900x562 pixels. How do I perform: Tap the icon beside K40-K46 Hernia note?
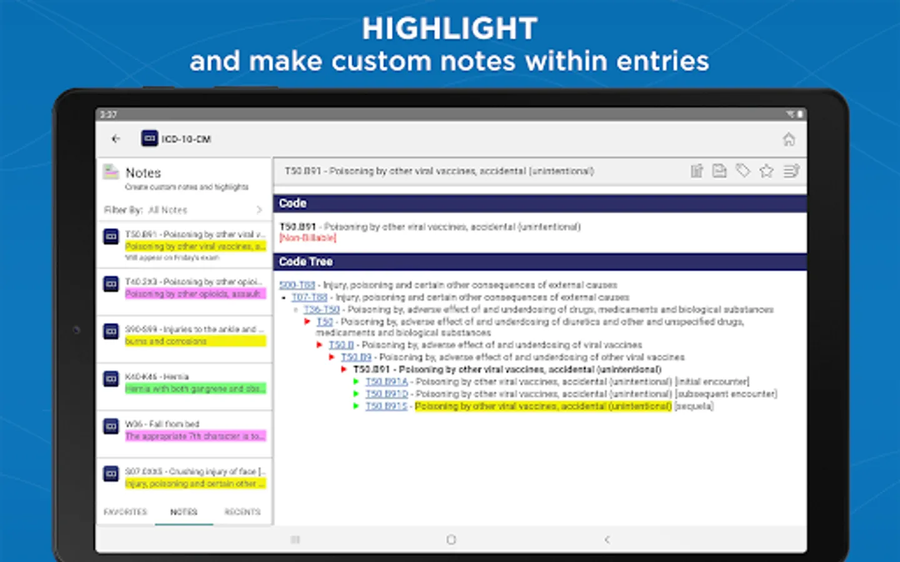point(111,378)
